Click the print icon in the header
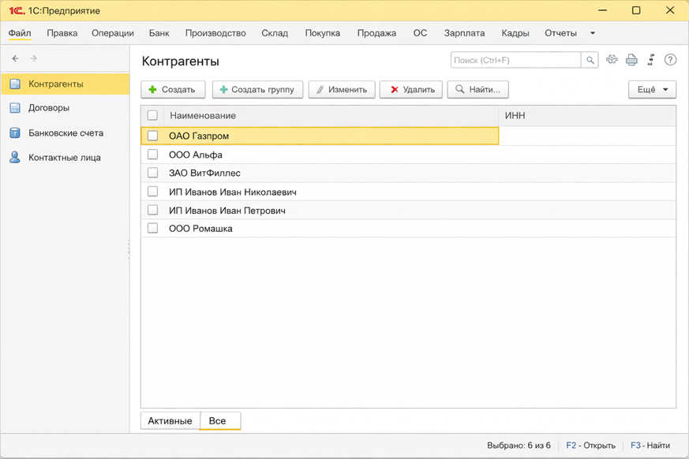The height and width of the screenshot is (459, 689). coord(631,60)
